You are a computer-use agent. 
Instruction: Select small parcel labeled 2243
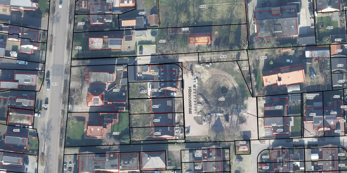[243, 143]
